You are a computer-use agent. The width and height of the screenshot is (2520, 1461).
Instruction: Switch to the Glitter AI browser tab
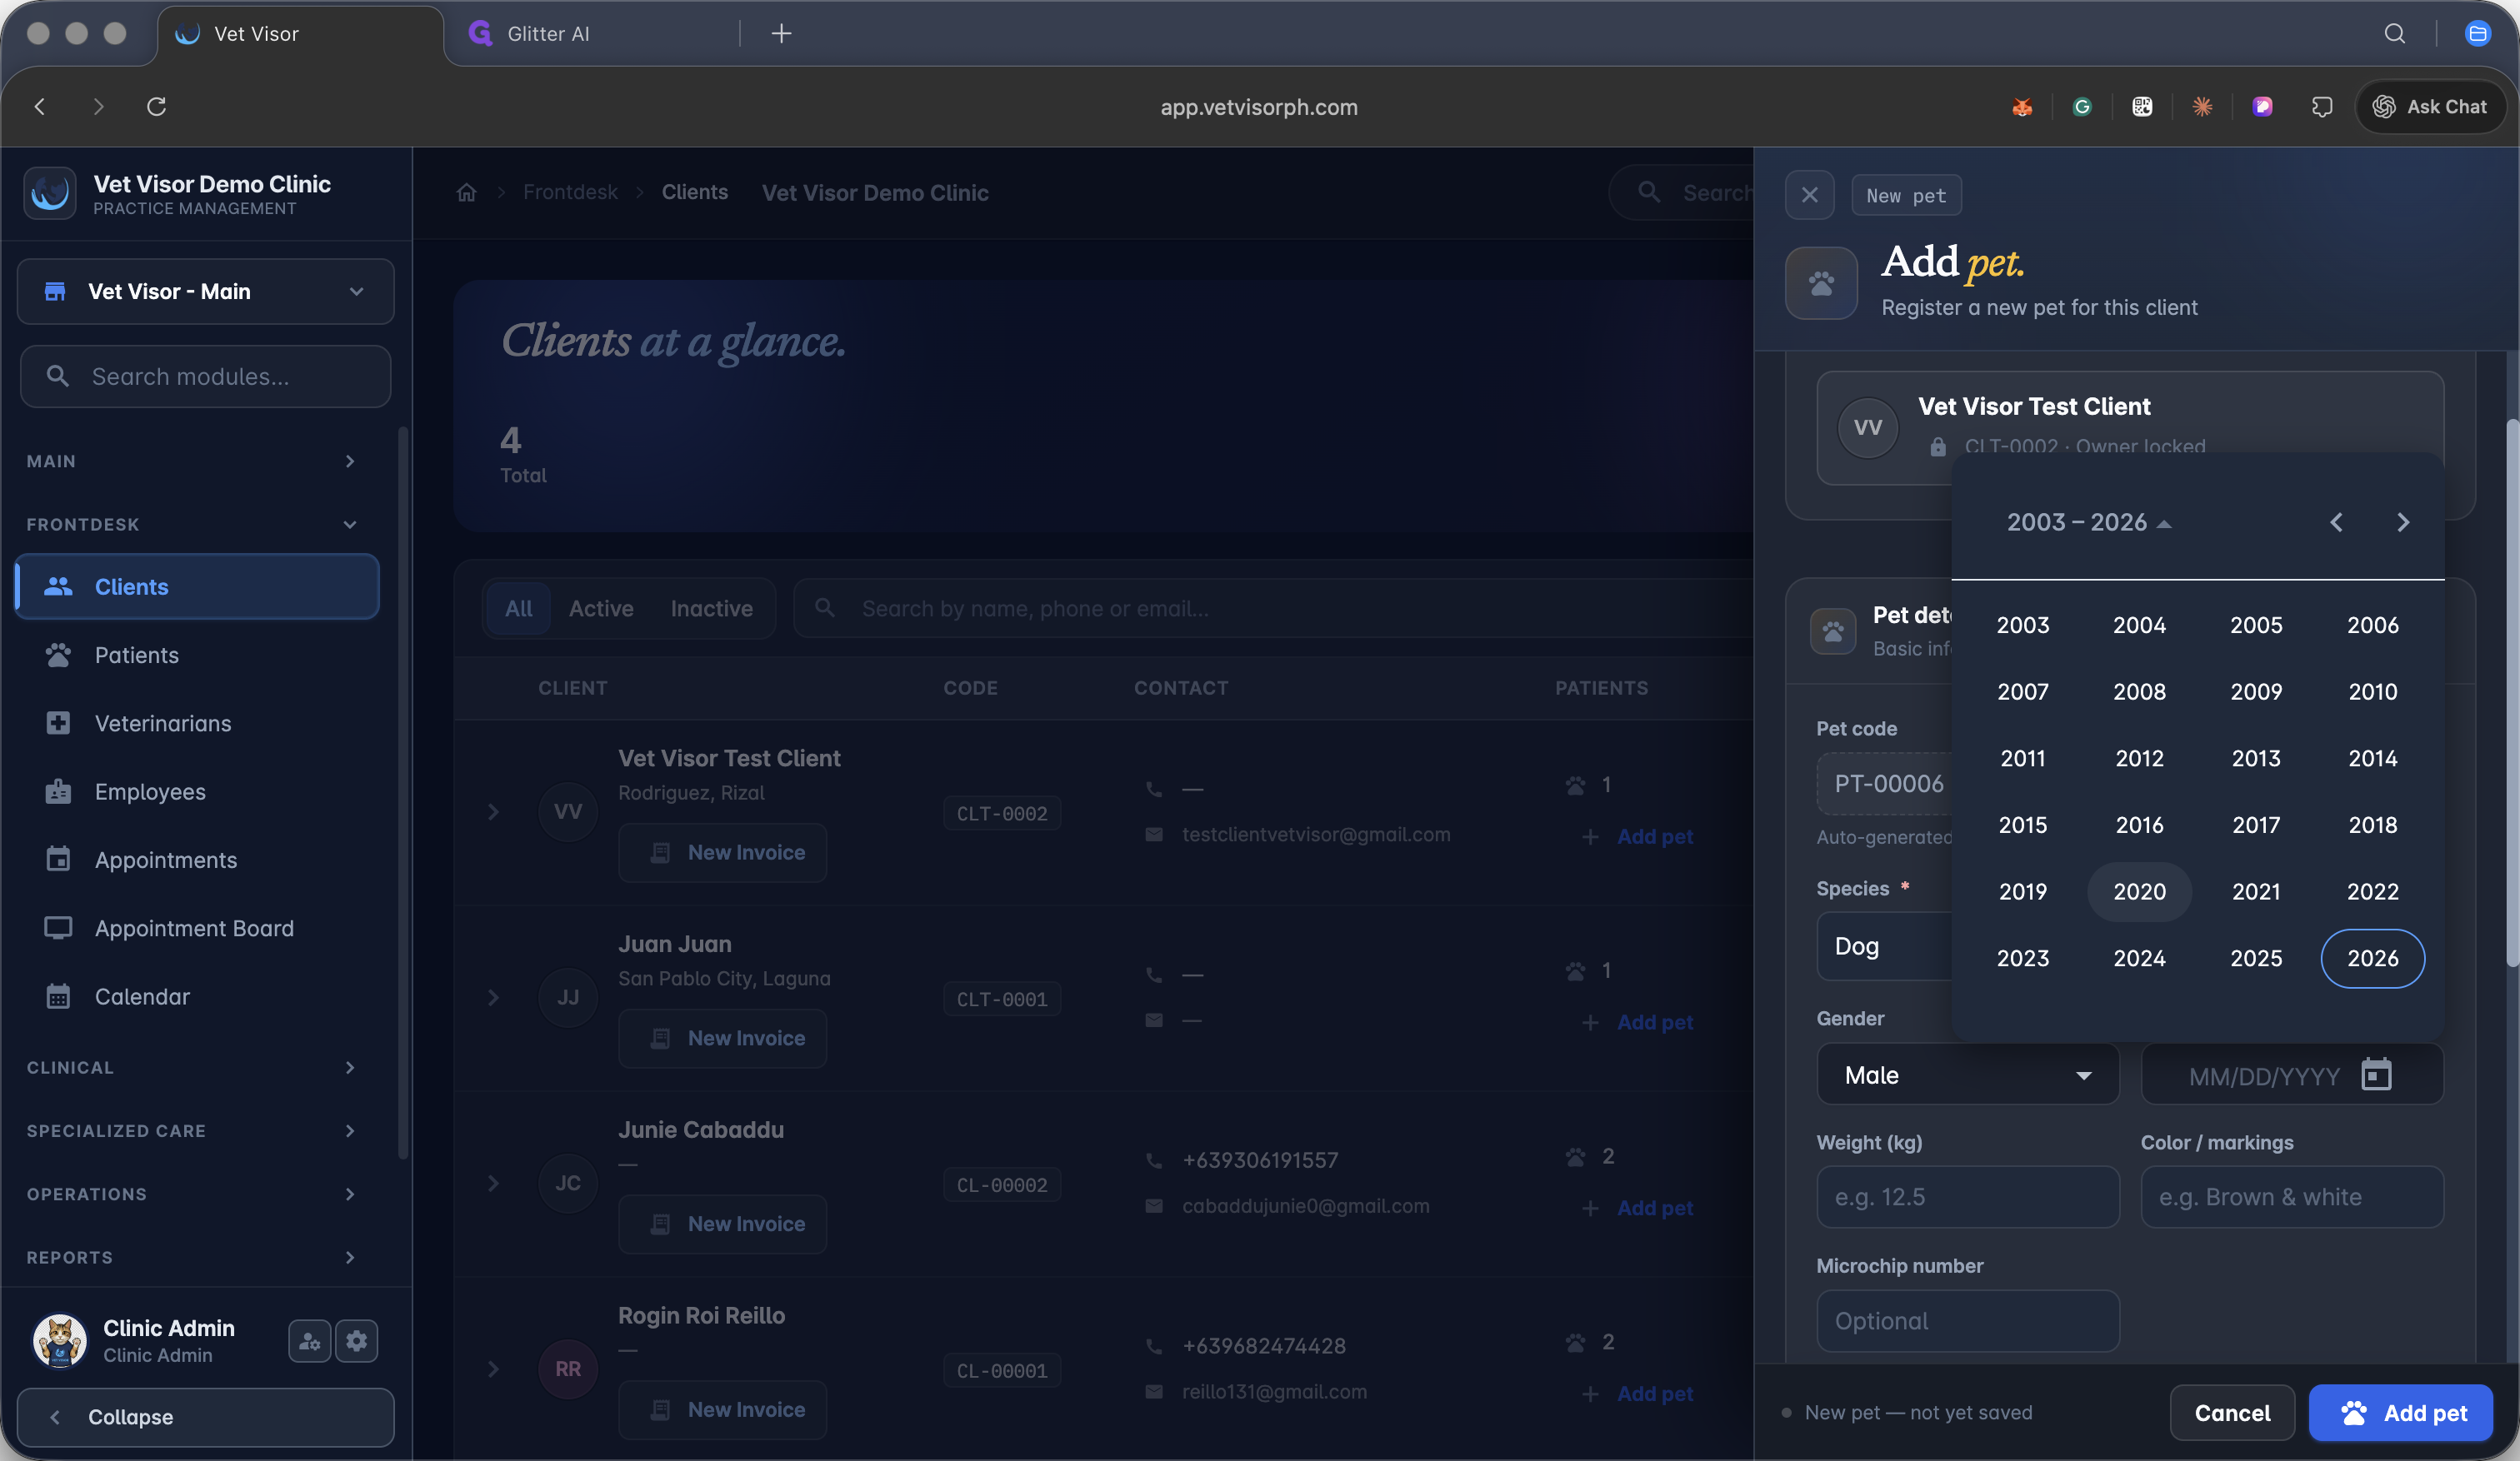tap(592, 34)
